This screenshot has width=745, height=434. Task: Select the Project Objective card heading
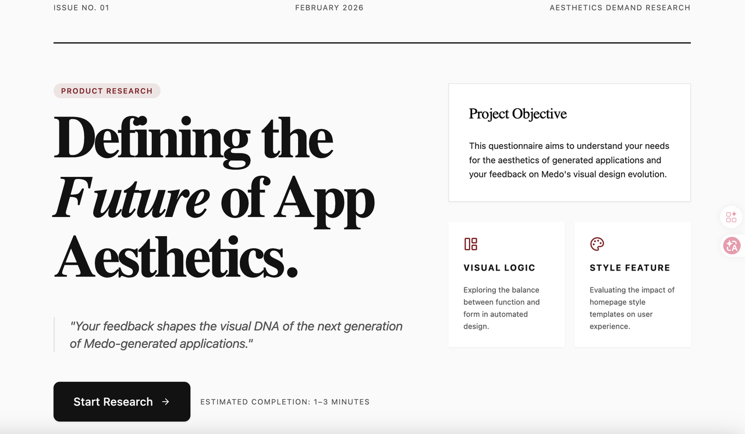click(x=517, y=114)
